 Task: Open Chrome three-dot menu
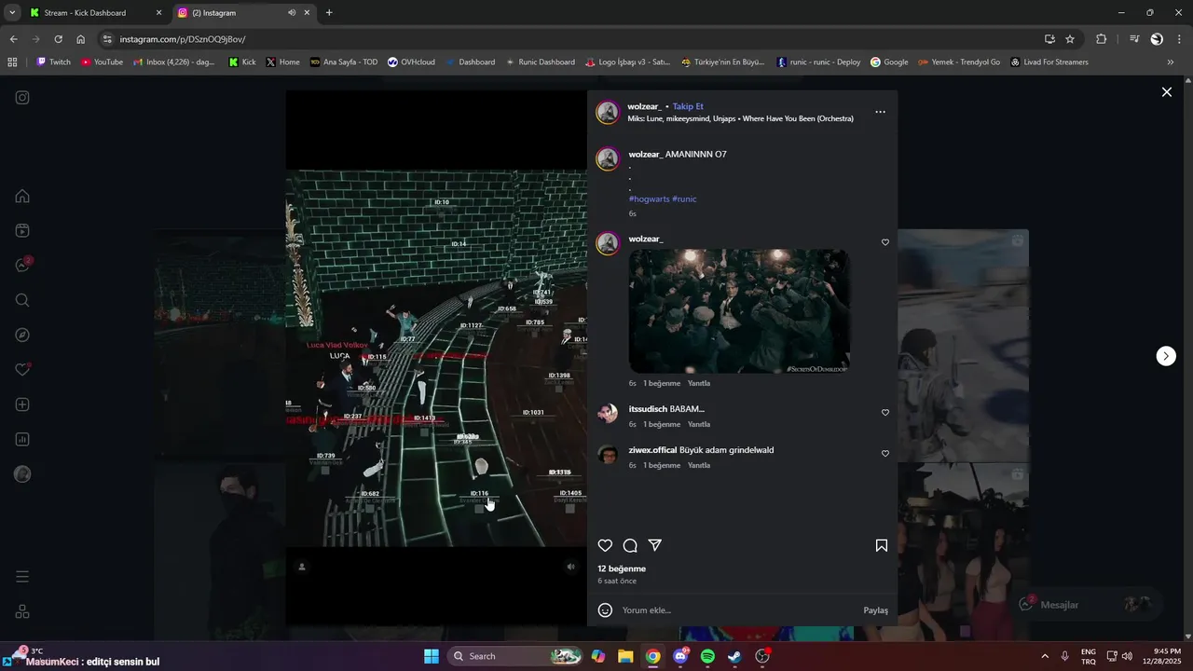point(1179,39)
